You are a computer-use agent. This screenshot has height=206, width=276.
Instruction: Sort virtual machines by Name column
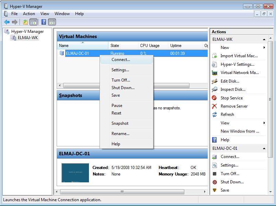tap(82, 46)
